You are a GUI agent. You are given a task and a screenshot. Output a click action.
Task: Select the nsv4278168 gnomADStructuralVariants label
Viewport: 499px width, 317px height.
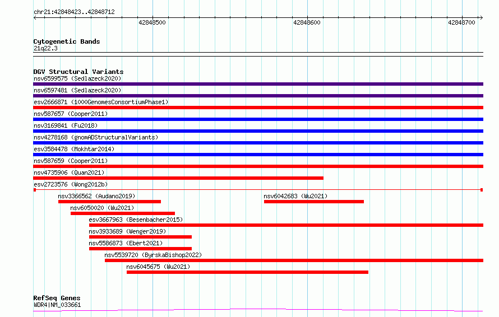click(x=96, y=137)
